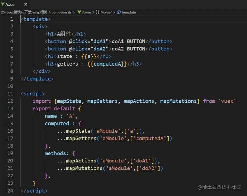Screen dimensions: 247x196
Task: Click 'mapActions' in the import statement
Action: (139, 101)
